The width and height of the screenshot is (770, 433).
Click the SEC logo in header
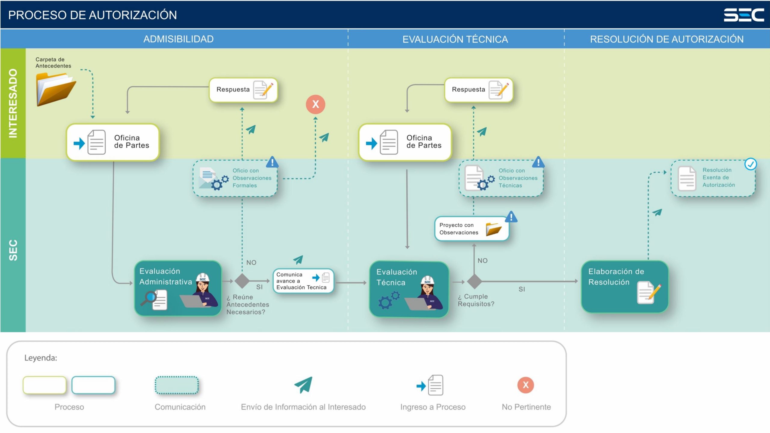click(x=744, y=15)
